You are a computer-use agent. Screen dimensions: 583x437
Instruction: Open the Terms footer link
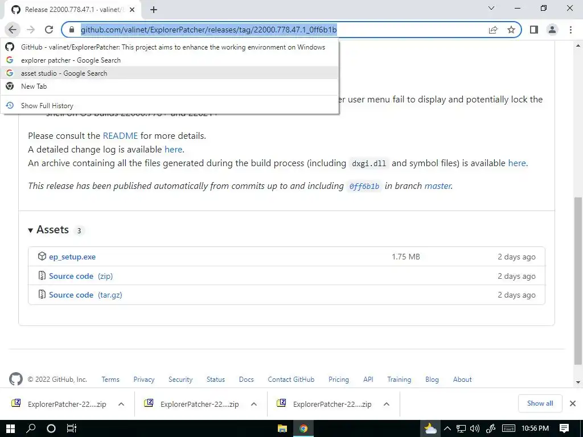point(110,380)
